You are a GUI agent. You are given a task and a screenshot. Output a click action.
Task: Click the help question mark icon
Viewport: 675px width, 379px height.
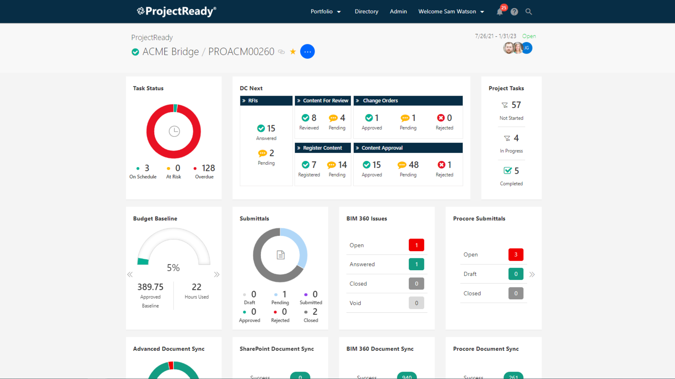(514, 12)
